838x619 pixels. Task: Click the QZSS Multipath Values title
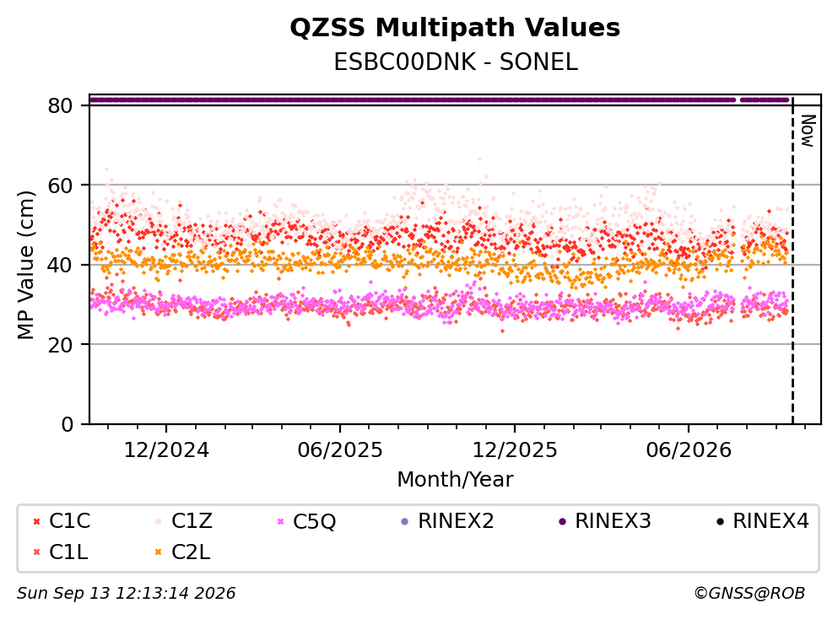455,27
